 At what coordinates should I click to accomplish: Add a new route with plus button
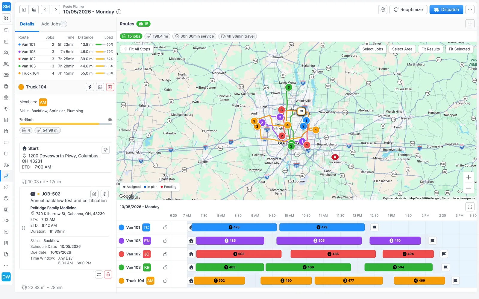point(470,24)
